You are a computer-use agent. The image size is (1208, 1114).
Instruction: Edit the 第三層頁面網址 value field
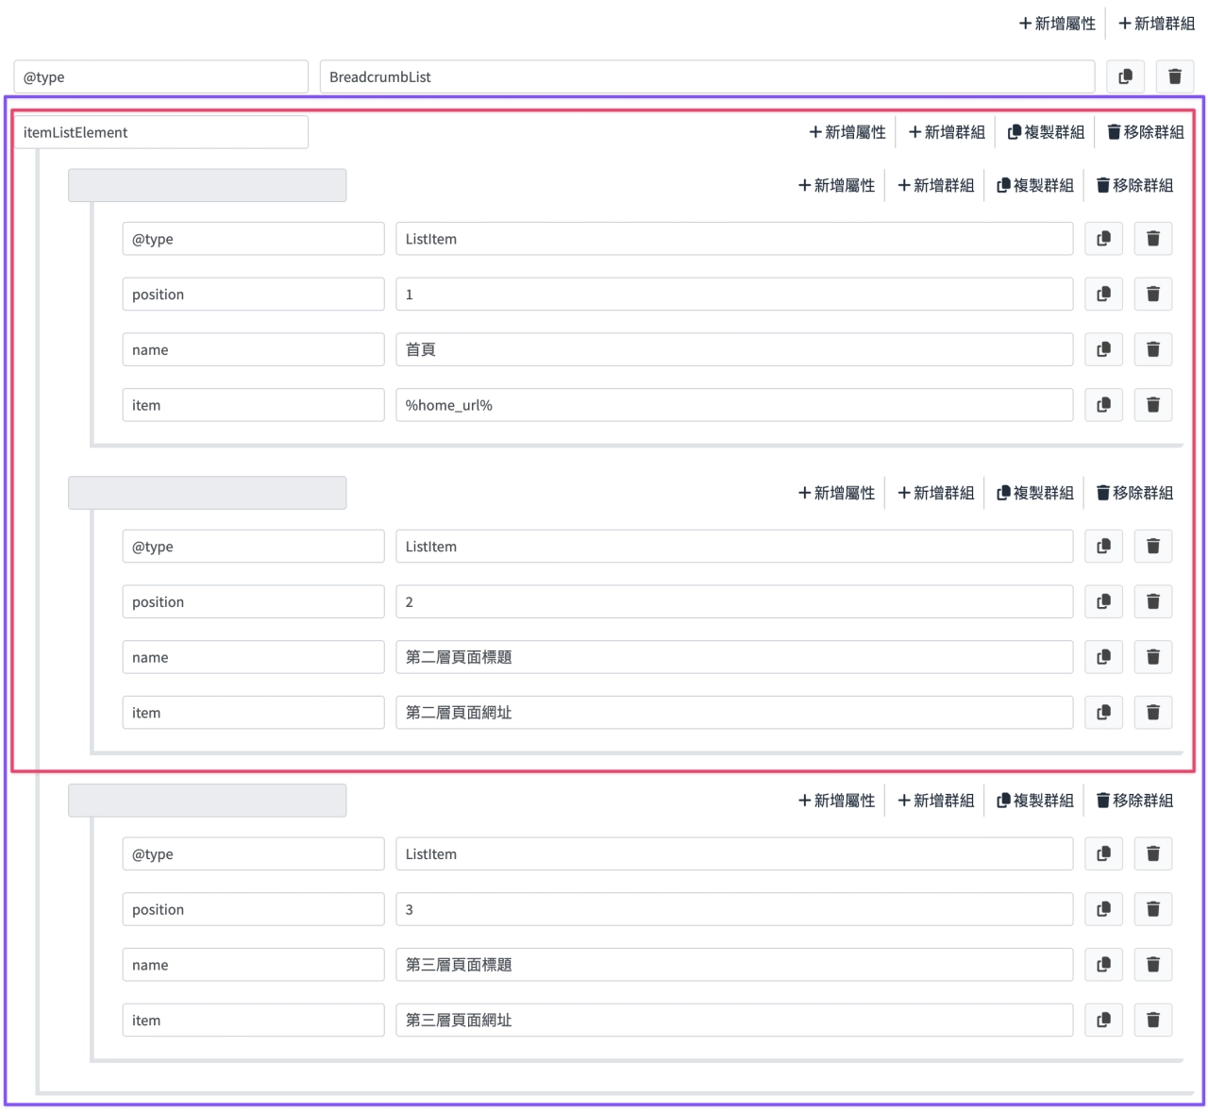click(734, 1021)
